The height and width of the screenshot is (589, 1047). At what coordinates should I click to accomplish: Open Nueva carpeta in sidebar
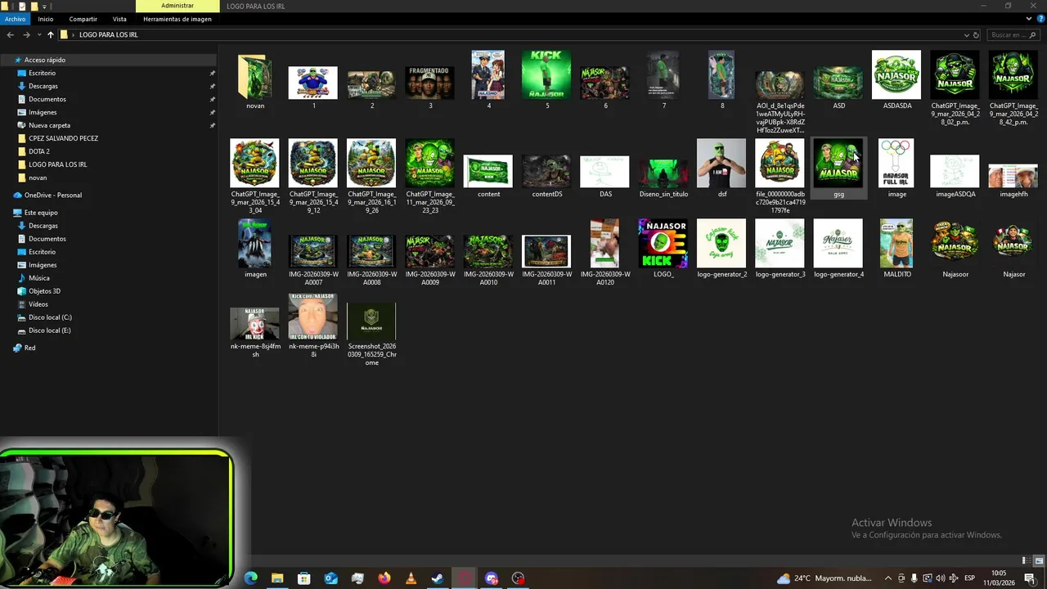(x=49, y=125)
